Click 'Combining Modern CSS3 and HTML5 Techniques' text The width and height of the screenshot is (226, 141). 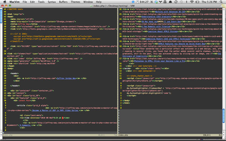[168, 39]
